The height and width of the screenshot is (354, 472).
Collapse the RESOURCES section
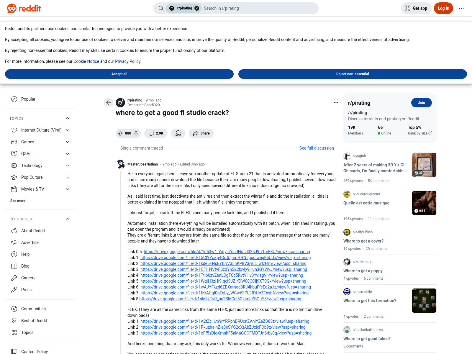(x=68, y=219)
